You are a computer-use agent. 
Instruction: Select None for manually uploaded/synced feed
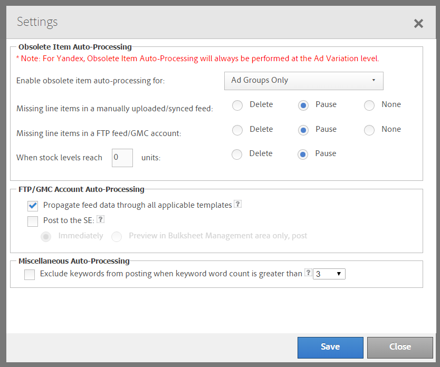(x=369, y=105)
